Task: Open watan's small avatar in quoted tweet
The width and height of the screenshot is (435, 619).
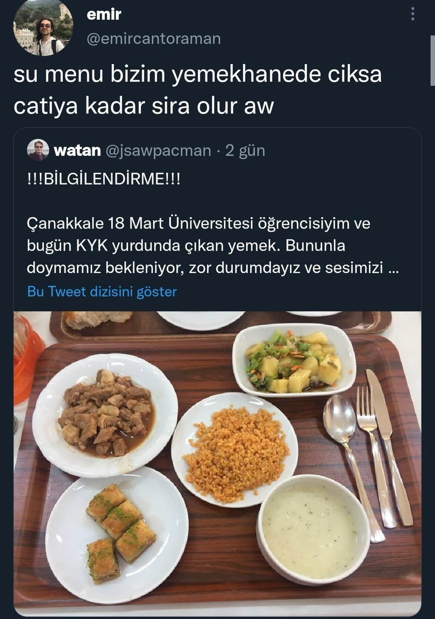Action: (38, 150)
